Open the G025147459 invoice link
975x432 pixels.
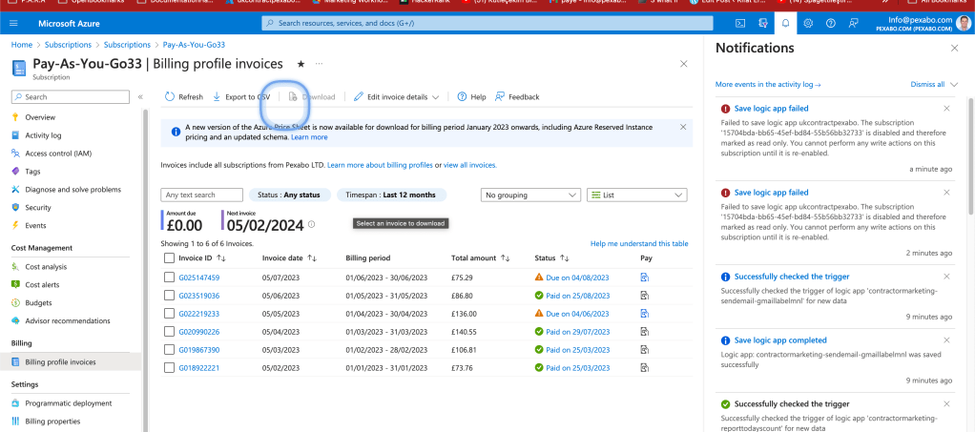[x=199, y=278]
